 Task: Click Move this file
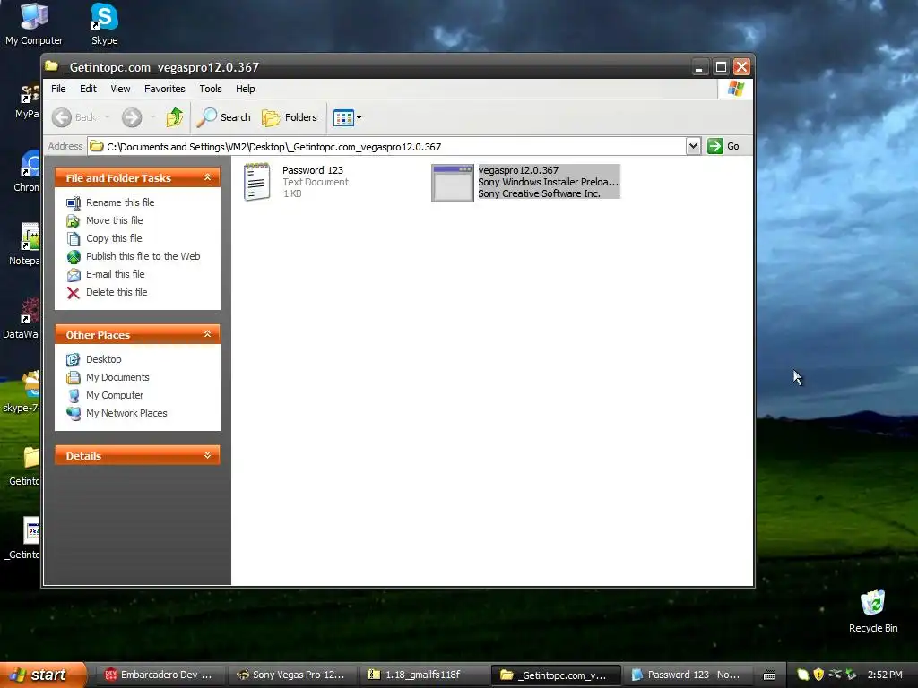(x=114, y=220)
